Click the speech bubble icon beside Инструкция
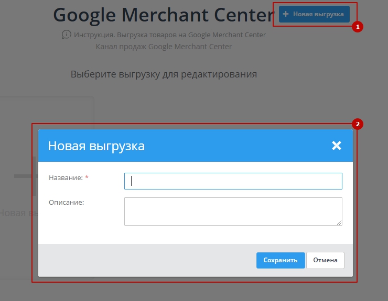This screenshot has height=301, width=388. coord(66,35)
